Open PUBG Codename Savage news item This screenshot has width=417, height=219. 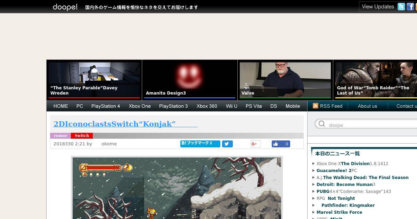tap(354, 191)
